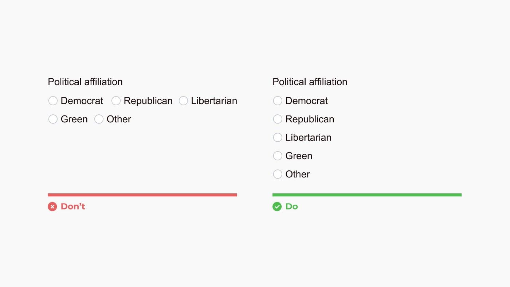Choose Other radio in the Do example
510x287 pixels.
click(x=278, y=174)
